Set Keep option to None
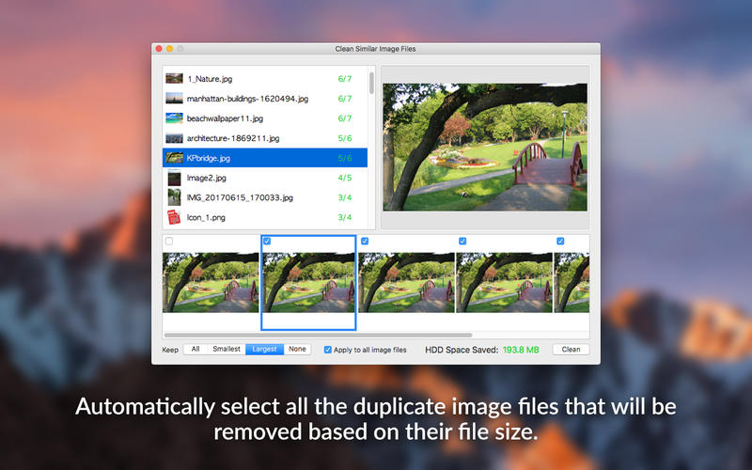 click(297, 350)
